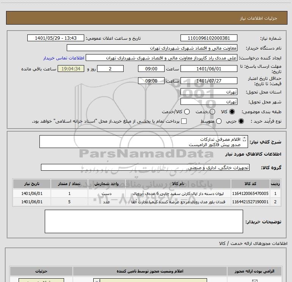Click the scroll arrows in need description box
The width and height of the screenshot is (292, 282).
pyautogui.click(x=244, y=139)
